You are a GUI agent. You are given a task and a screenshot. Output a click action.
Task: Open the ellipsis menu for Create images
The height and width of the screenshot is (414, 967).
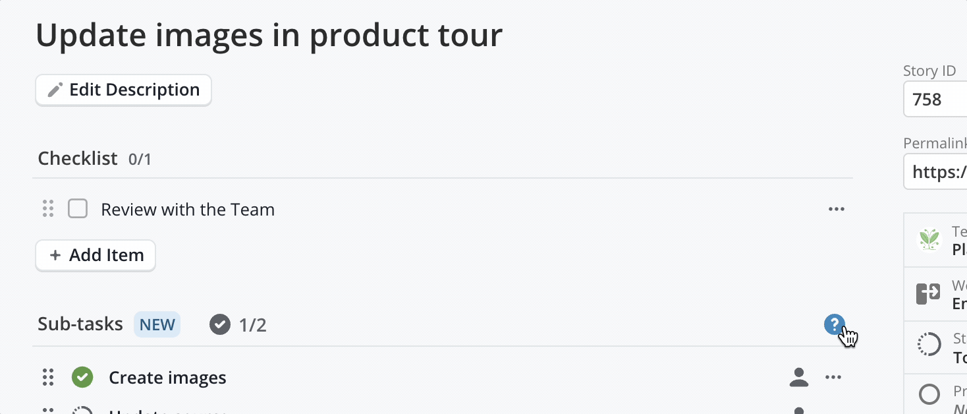click(833, 378)
